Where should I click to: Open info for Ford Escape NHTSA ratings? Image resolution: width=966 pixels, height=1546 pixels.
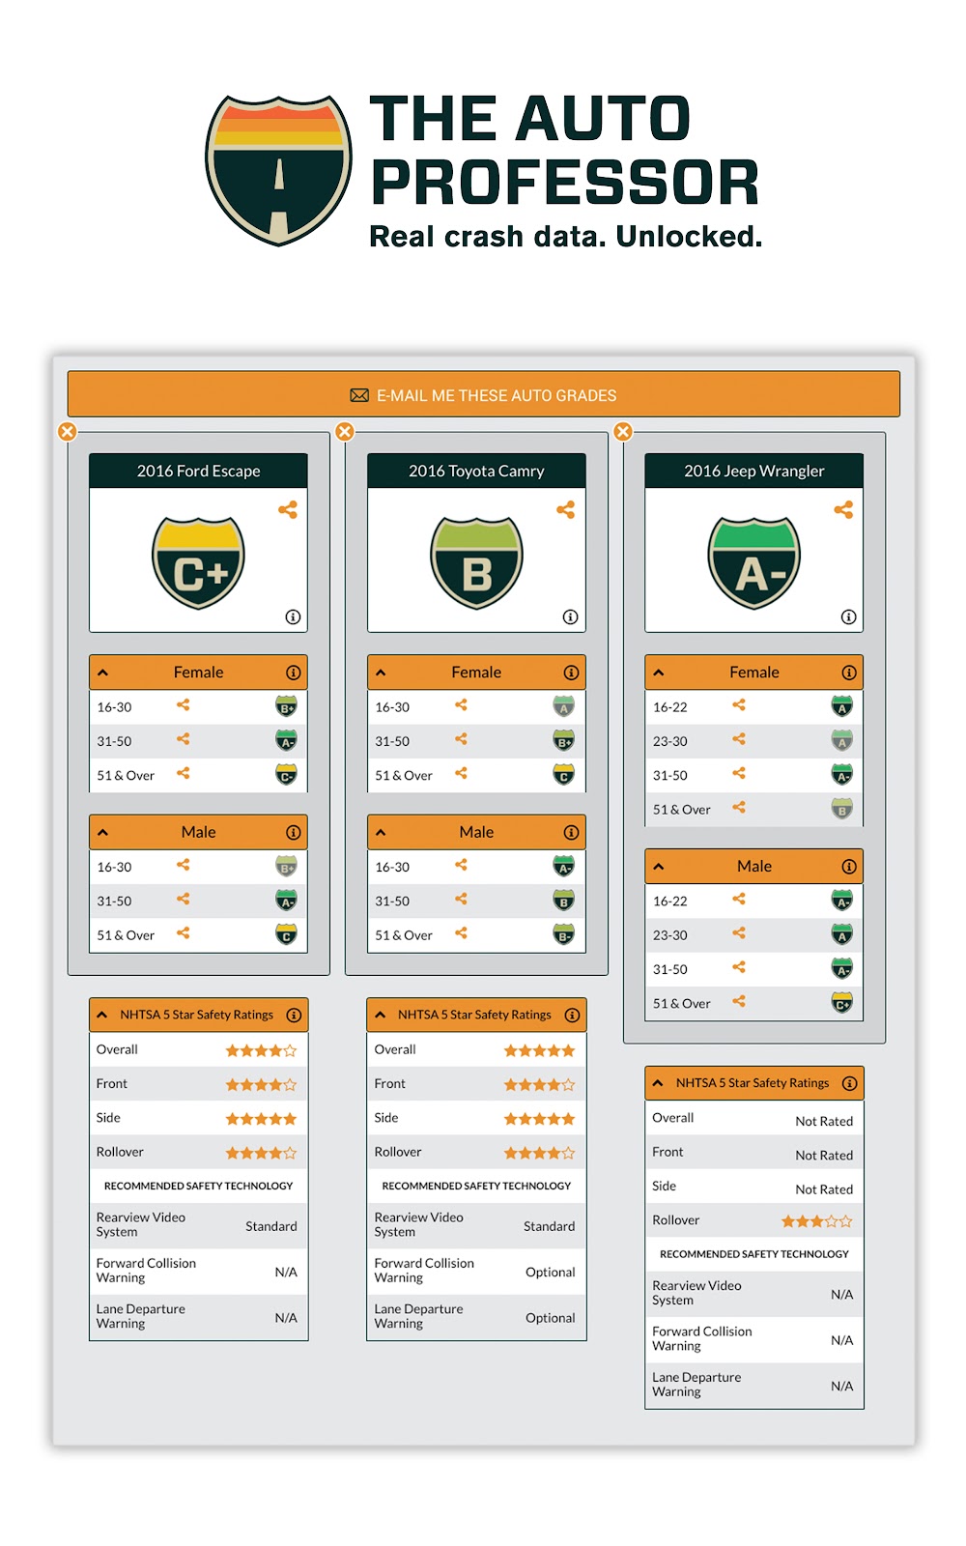tap(294, 1015)
